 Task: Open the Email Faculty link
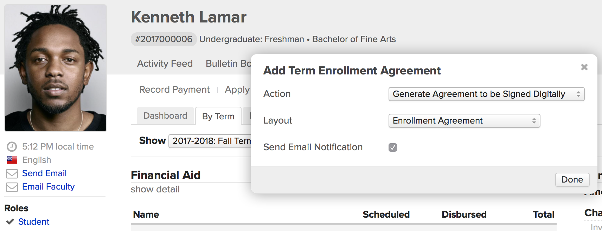coord(48,187)
